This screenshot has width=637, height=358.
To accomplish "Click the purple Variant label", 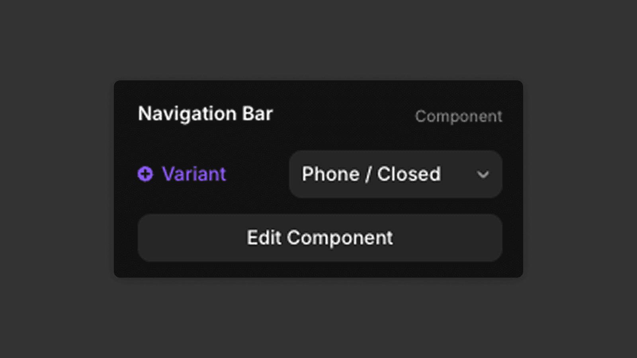I will [x=194, y=174].
